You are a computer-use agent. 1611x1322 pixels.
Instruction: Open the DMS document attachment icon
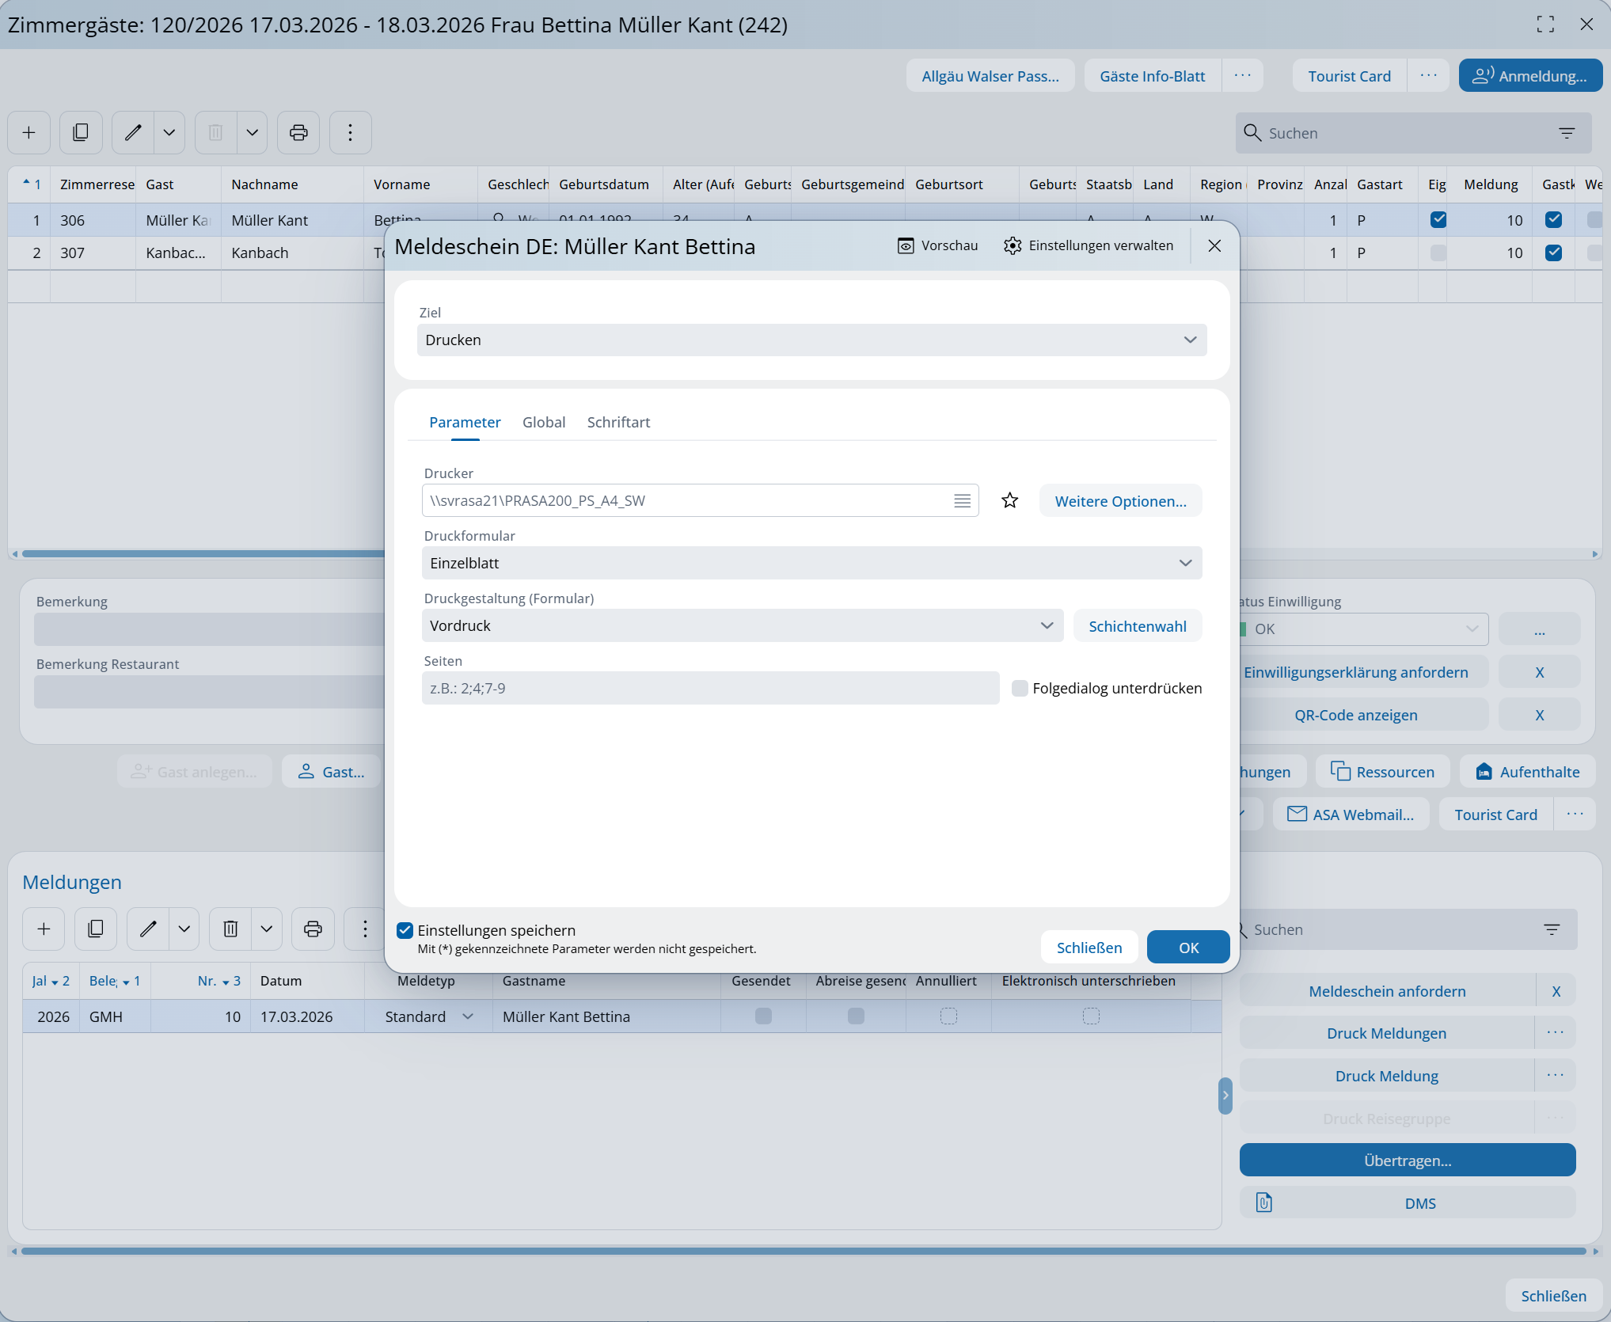[x=1264, y=1203]
